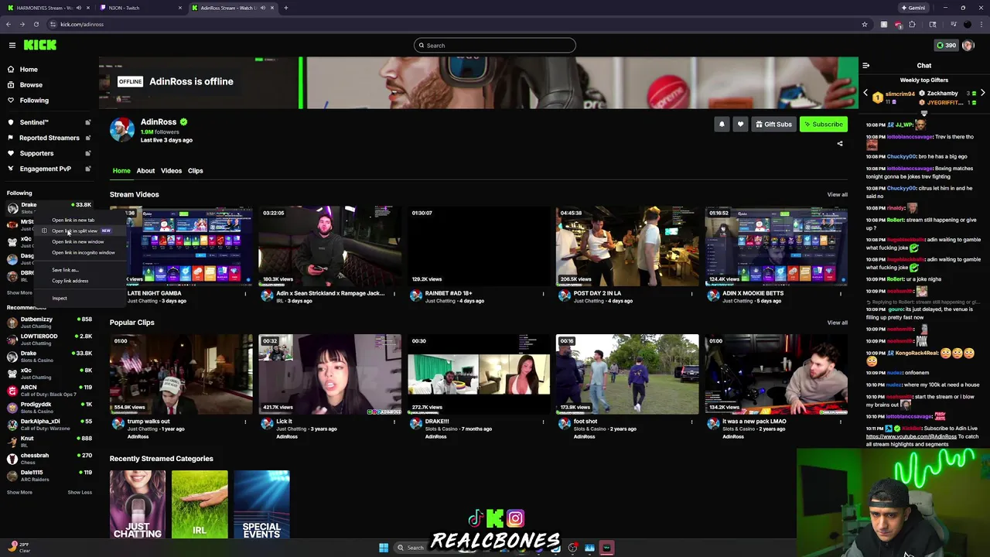The width and height of the screenshot is (990, 557).
Task: Open a new browser tab with plus
Action: pyautogui.click(x=285, y=8)
